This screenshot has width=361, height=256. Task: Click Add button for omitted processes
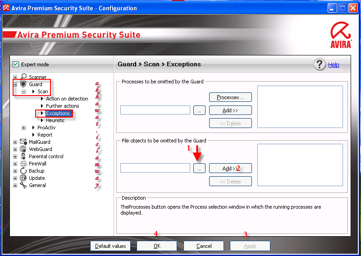[230, 110]
